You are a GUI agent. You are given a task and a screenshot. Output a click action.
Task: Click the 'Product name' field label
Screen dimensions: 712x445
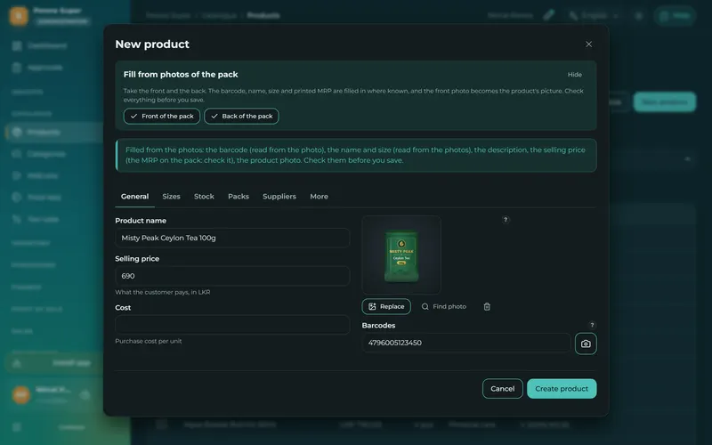pos(141,221)
